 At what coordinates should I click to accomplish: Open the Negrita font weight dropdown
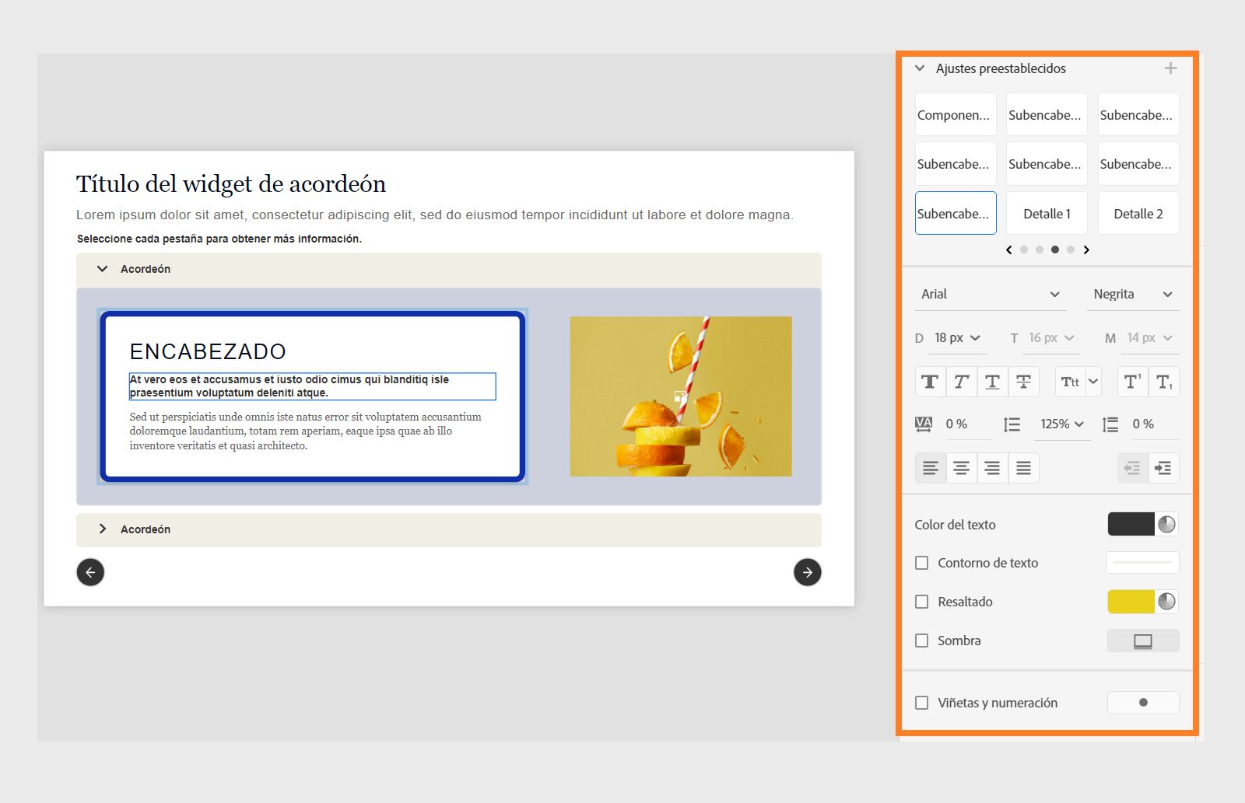coord(1133,295)
